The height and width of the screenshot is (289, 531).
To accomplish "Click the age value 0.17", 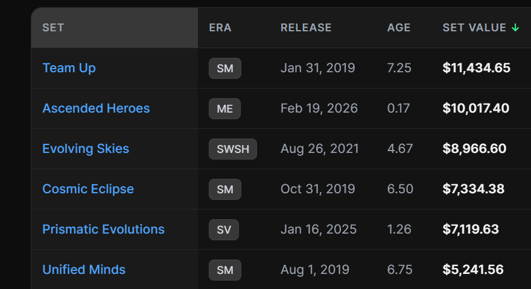I will [398, 108].
